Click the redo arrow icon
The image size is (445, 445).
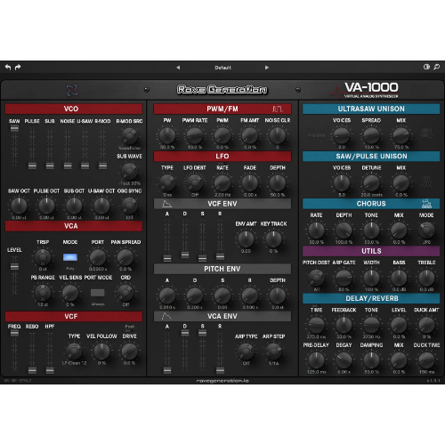coord(18,68)
